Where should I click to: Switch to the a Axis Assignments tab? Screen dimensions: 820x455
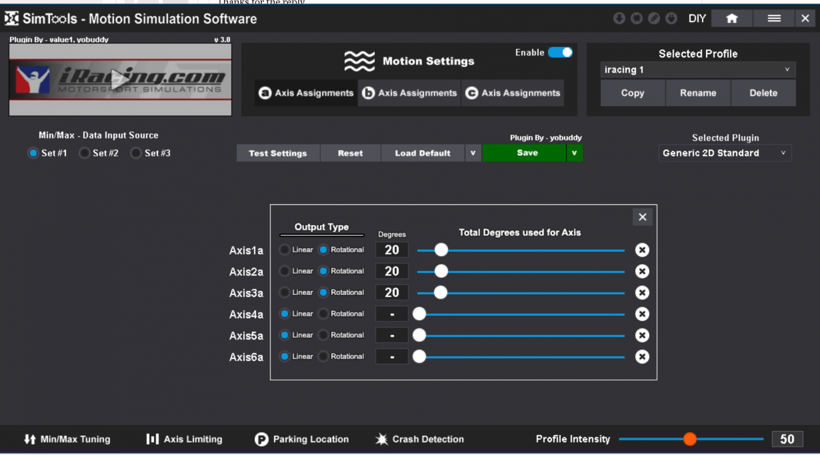click(x=306, y=93)
